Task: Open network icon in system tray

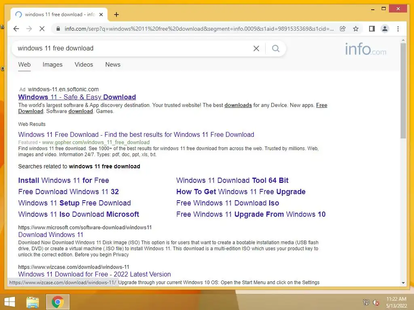Action: coord(366,302)
